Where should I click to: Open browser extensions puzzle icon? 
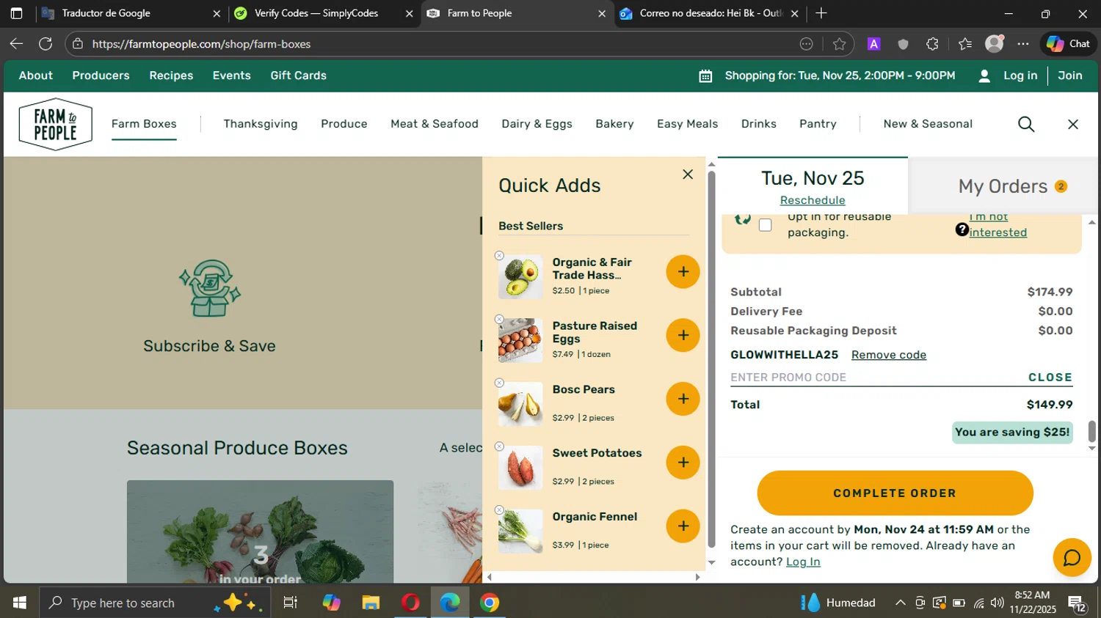(932, 44)
